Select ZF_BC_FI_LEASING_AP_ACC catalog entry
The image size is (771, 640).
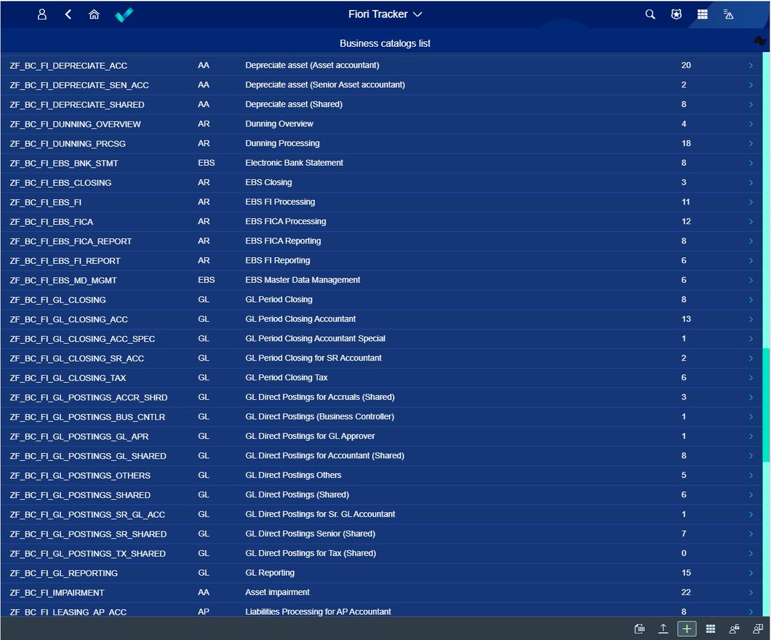[x=69, y=612]
